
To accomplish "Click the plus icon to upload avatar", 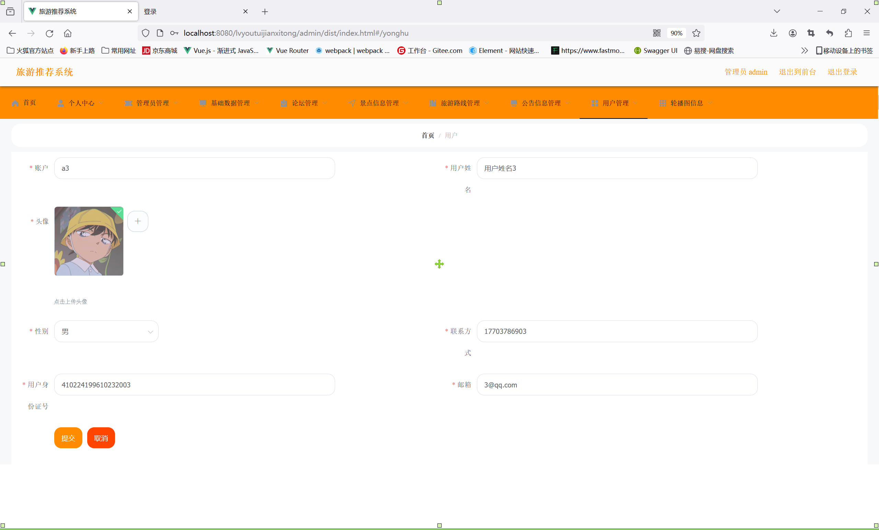I will click(x=138, y=221).
